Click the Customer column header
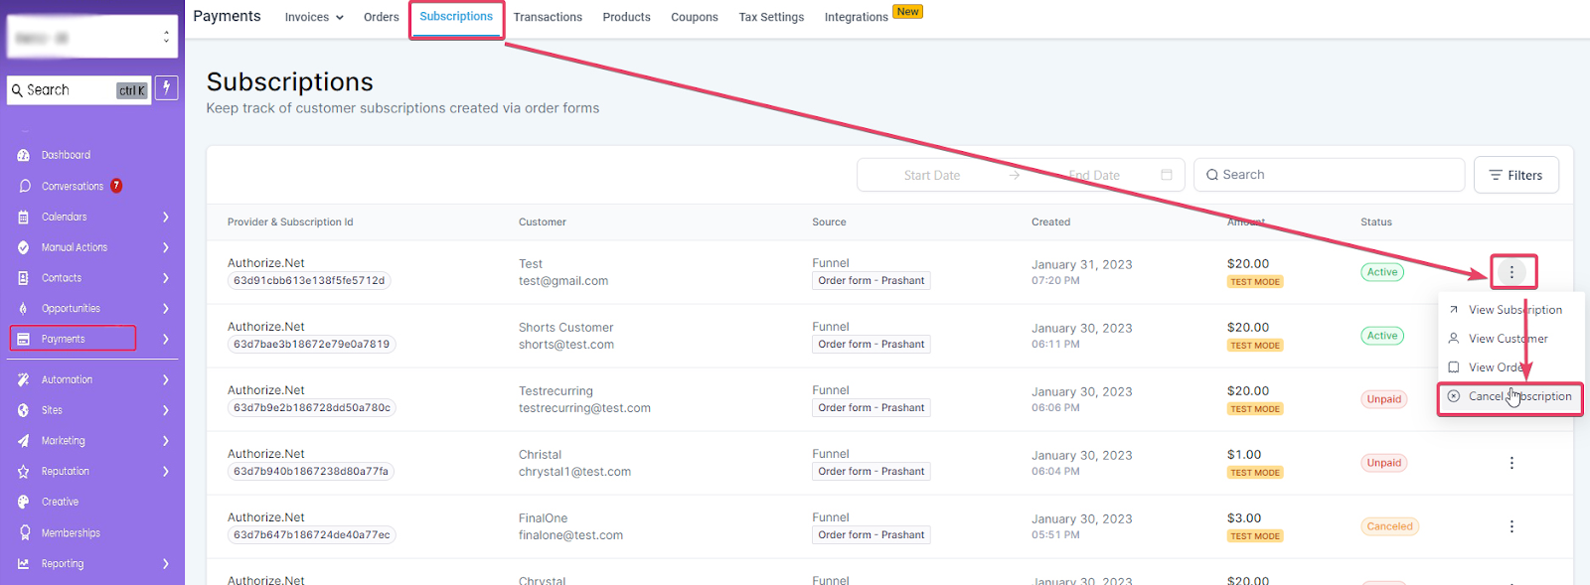Viewport: 1590px width, 585px height. pos(543,222)
